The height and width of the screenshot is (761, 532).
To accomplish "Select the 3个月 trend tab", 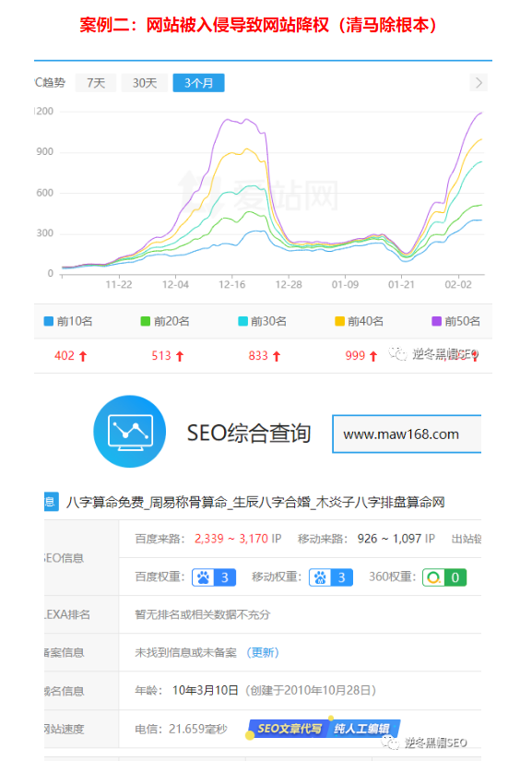I will point(199,83).
